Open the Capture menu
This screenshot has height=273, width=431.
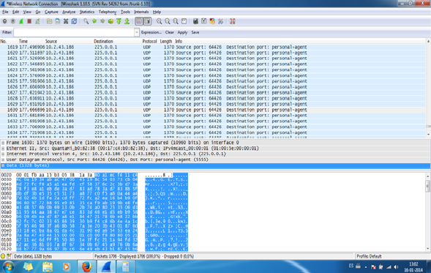pos(51,12)
